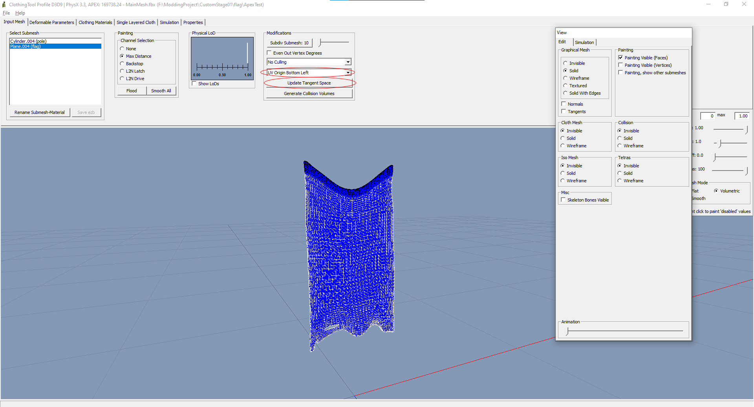Set Graphical Mesh to Wireframe

[x=576, y=78]
